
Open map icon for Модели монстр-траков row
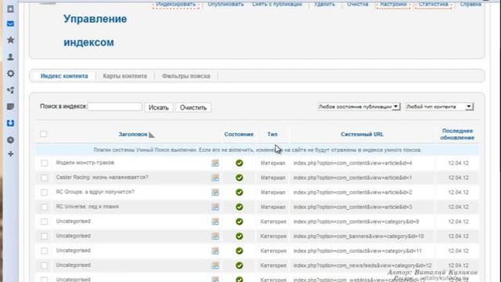[x=215, y=163]
